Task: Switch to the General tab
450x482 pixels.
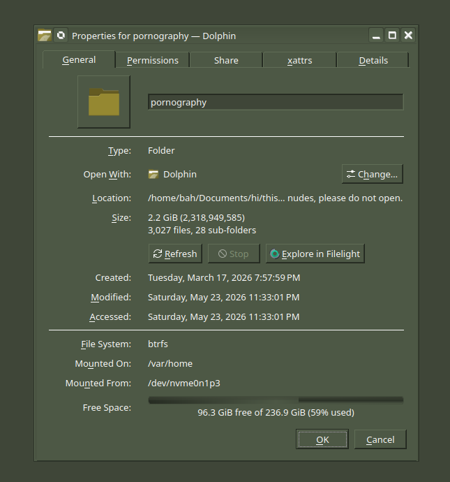Action: 79,59
